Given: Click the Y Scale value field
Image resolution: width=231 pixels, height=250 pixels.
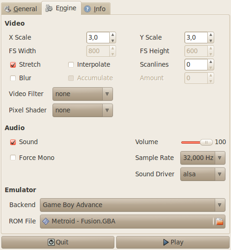Looking at the screenshot, I should tap(196, 37).
